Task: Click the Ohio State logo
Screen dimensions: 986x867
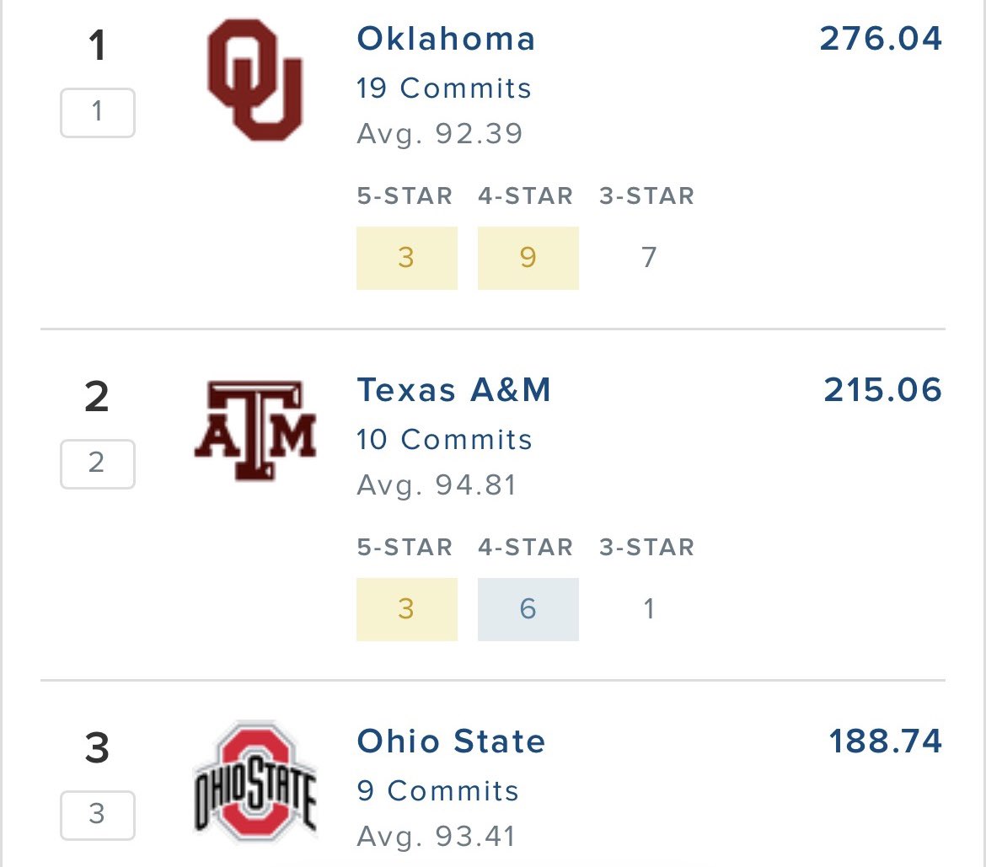Action: point(255,779)
